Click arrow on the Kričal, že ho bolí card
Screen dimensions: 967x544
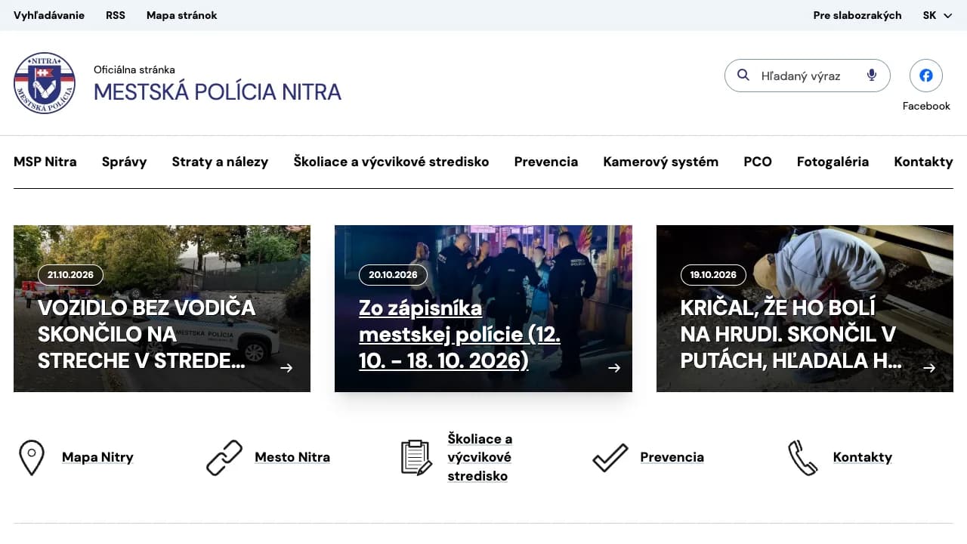929,368
